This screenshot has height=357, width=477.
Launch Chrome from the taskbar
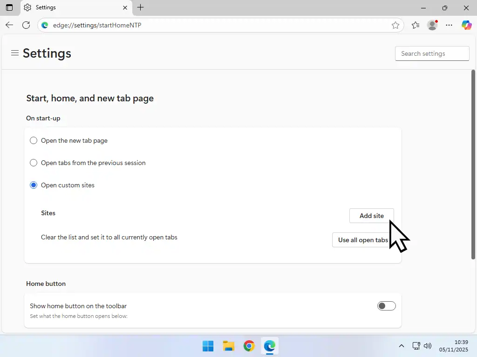[249, 346]
